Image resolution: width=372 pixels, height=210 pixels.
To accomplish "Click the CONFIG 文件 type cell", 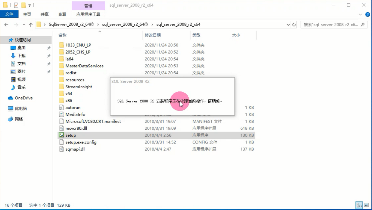I will (x=205, y=142).
